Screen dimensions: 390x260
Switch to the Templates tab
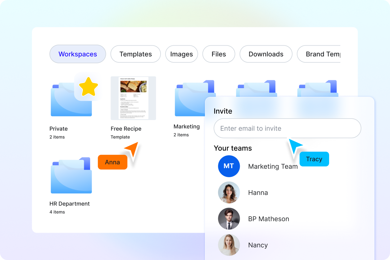(x=135, y=54)
